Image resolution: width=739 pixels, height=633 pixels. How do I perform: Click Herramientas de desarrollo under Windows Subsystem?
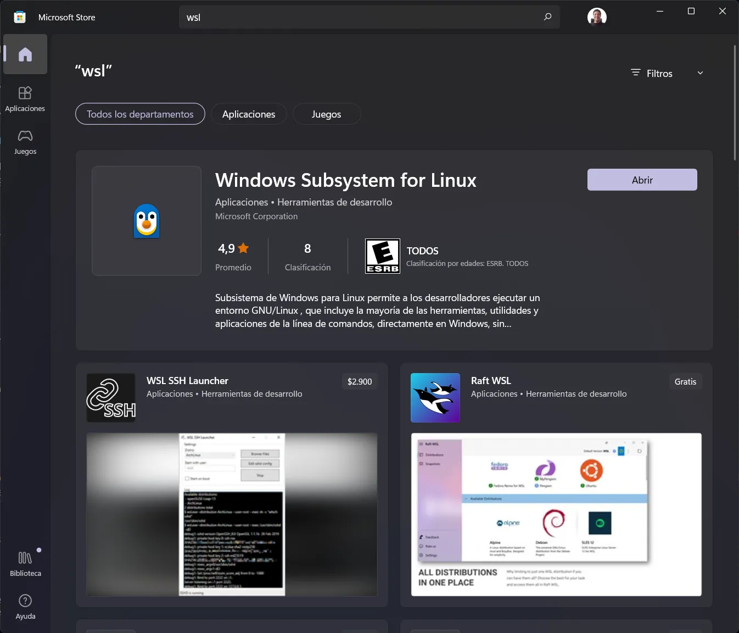point(334,202)
